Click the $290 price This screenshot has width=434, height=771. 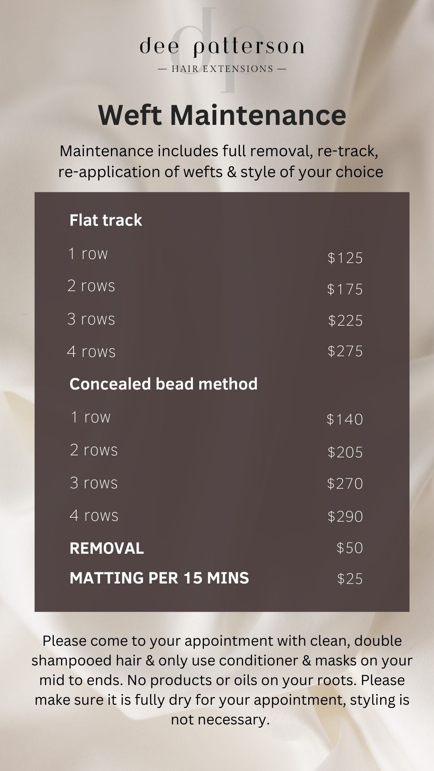[x=345, y=517]
